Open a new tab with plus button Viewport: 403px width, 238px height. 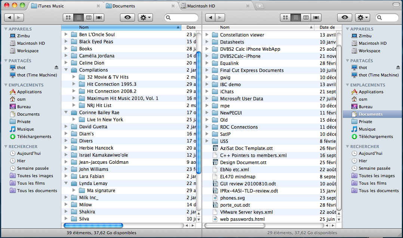[x=259, y=6]
